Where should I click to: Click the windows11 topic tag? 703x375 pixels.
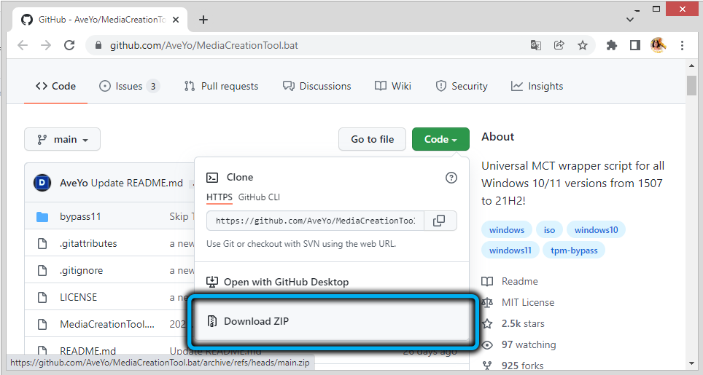510,250
